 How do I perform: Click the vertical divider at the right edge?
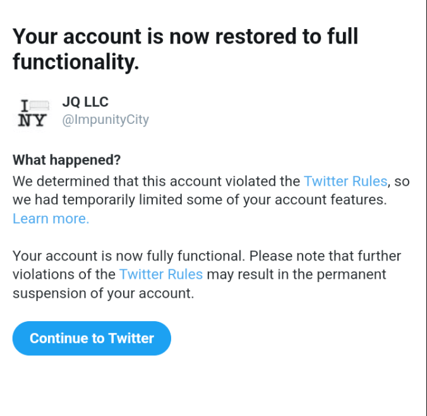pyautogui.click(x=424, y=208)
